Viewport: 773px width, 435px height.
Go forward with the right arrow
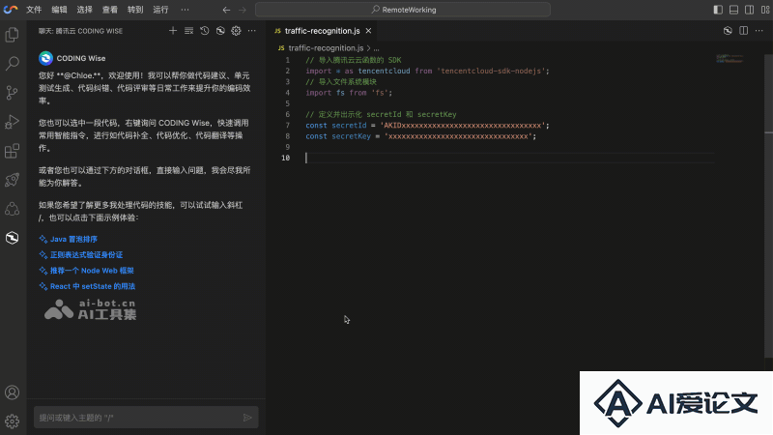tap(243, 10)
